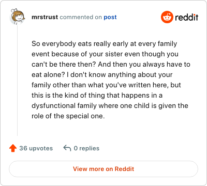Open the blue 'post' link
The height and width of the screenshot is (186, 207).
[110, 17]
